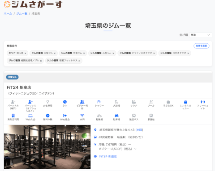This screenshot has width=215, height=171.
Task: Click the 中型ジム category badge
Action: click(x=12, y=77)
